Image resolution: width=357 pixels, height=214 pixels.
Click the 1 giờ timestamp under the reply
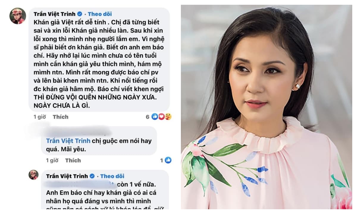[x=52, y=160]
